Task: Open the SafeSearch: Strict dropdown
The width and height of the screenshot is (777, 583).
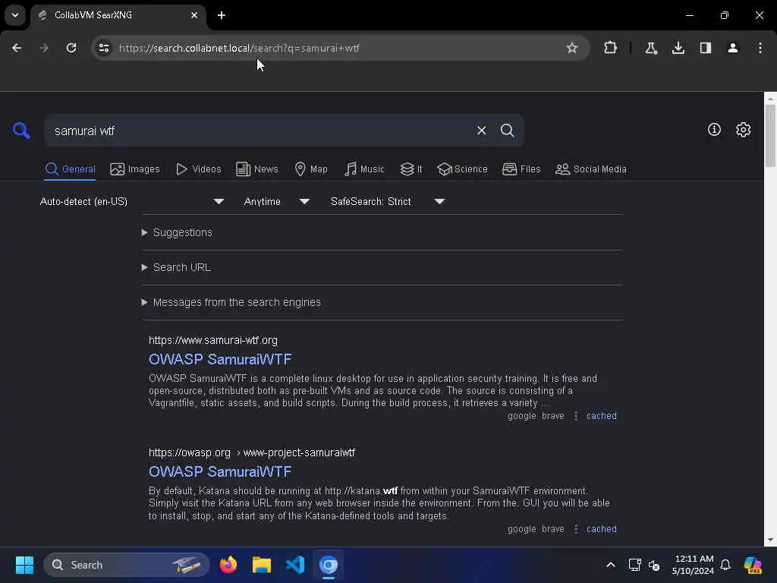Action: (x=388, y=201)
